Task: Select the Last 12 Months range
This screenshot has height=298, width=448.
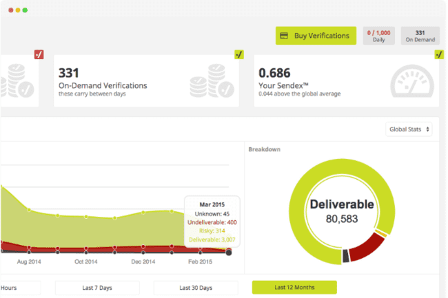Action: [x=294, y=287]
